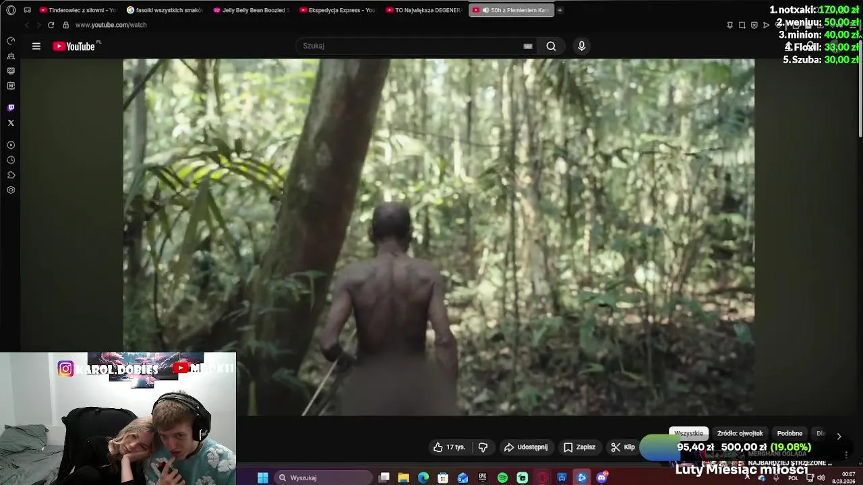The image size is (863, 485).
Task: Click the send arrow icon in address bar
Action: click(766, 25)
